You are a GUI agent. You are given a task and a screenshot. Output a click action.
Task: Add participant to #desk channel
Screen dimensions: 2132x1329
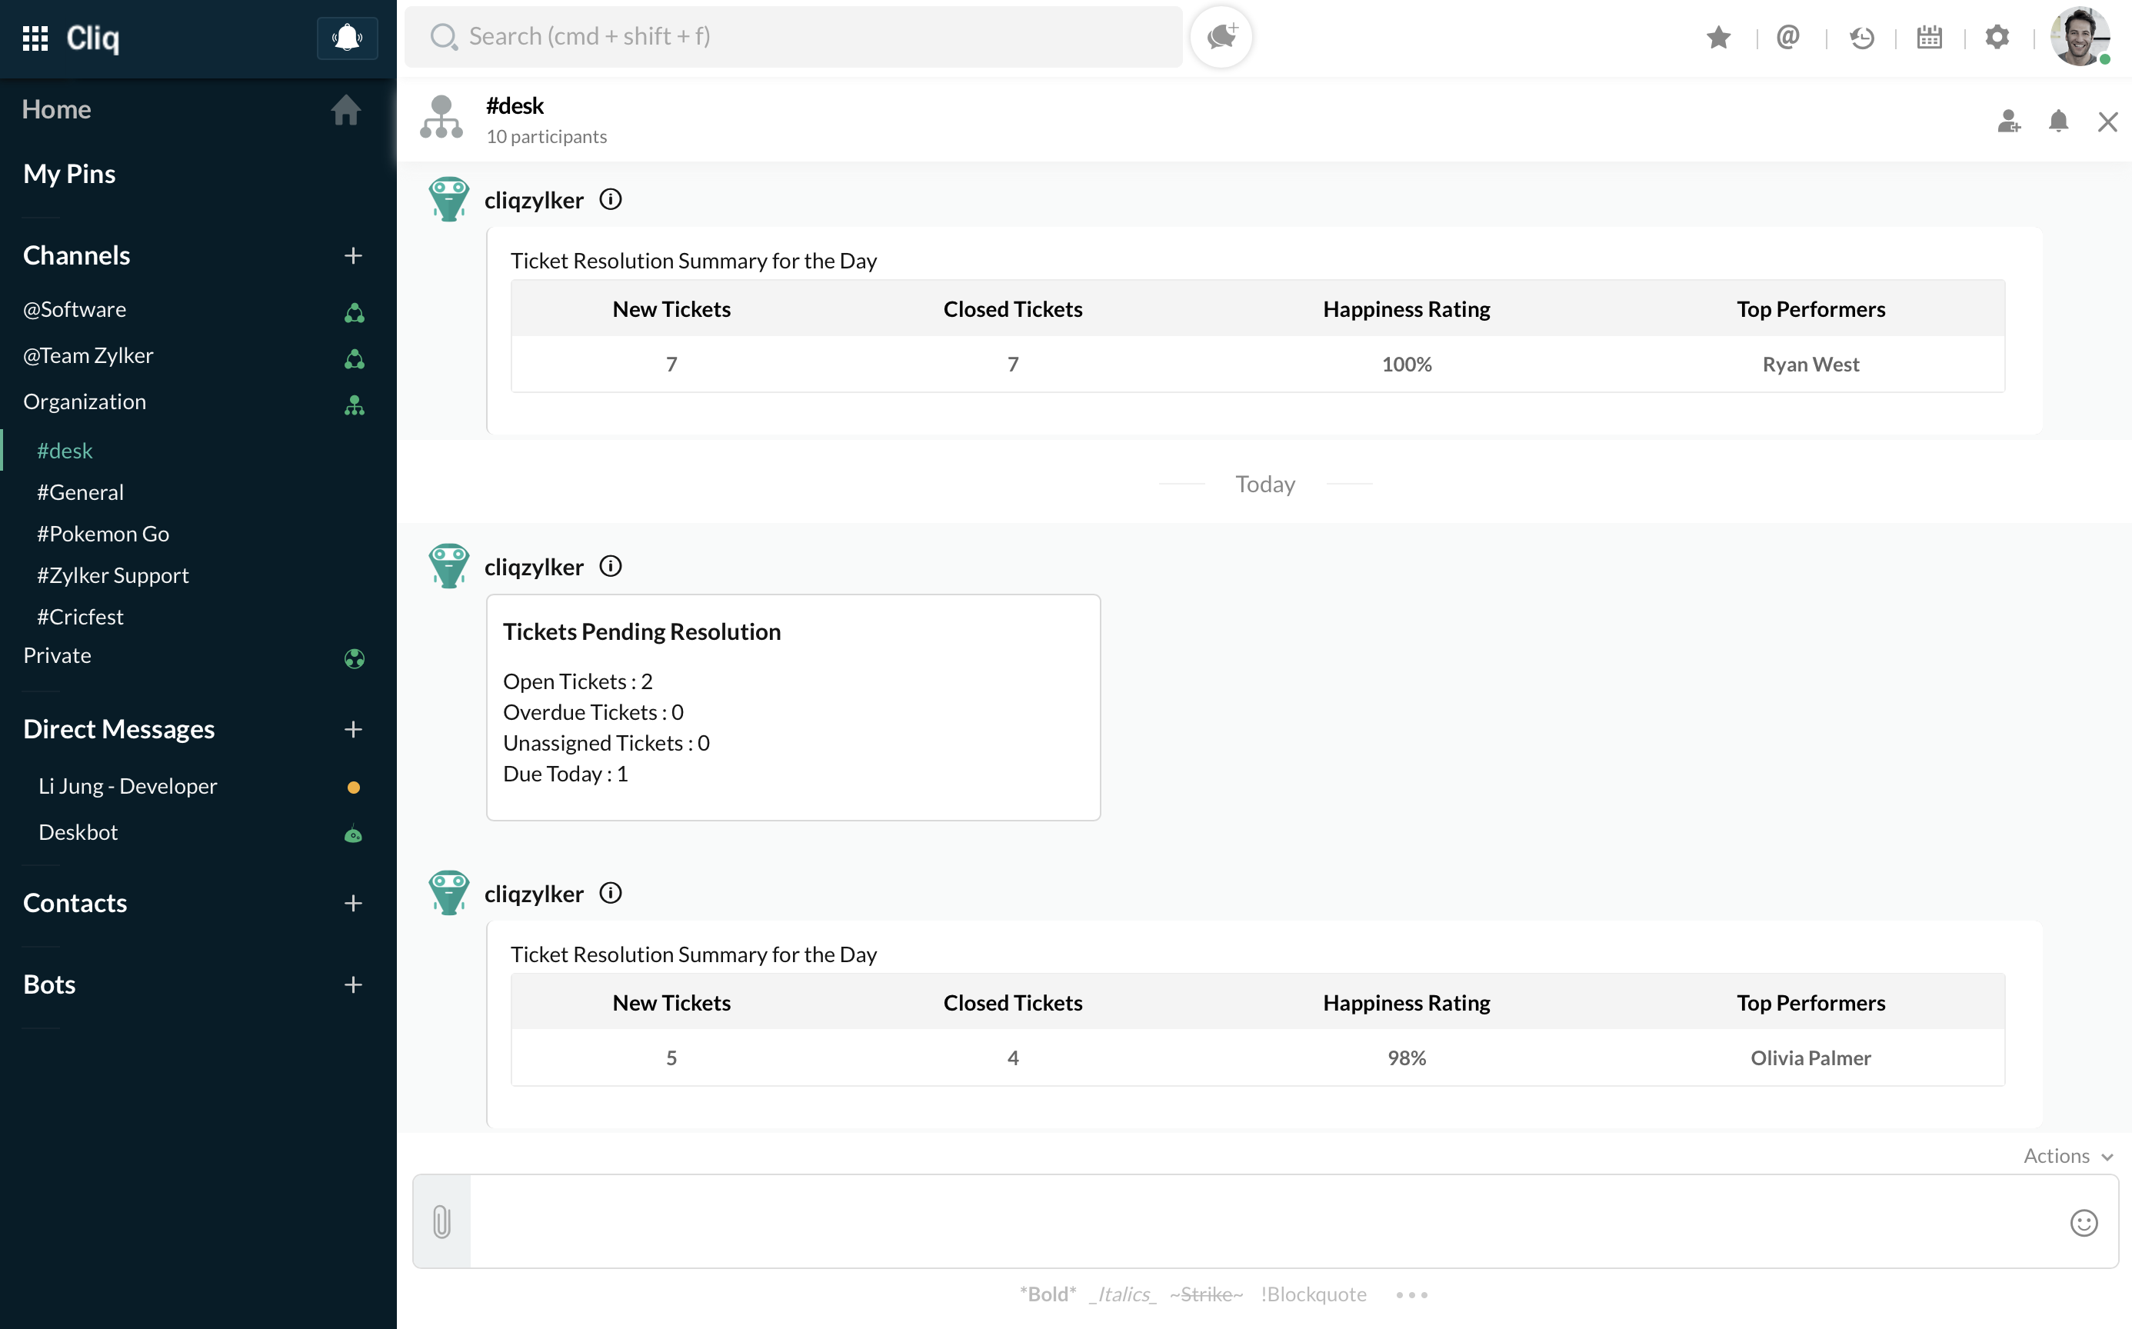pyautogui.click(x=2008, y=122)
